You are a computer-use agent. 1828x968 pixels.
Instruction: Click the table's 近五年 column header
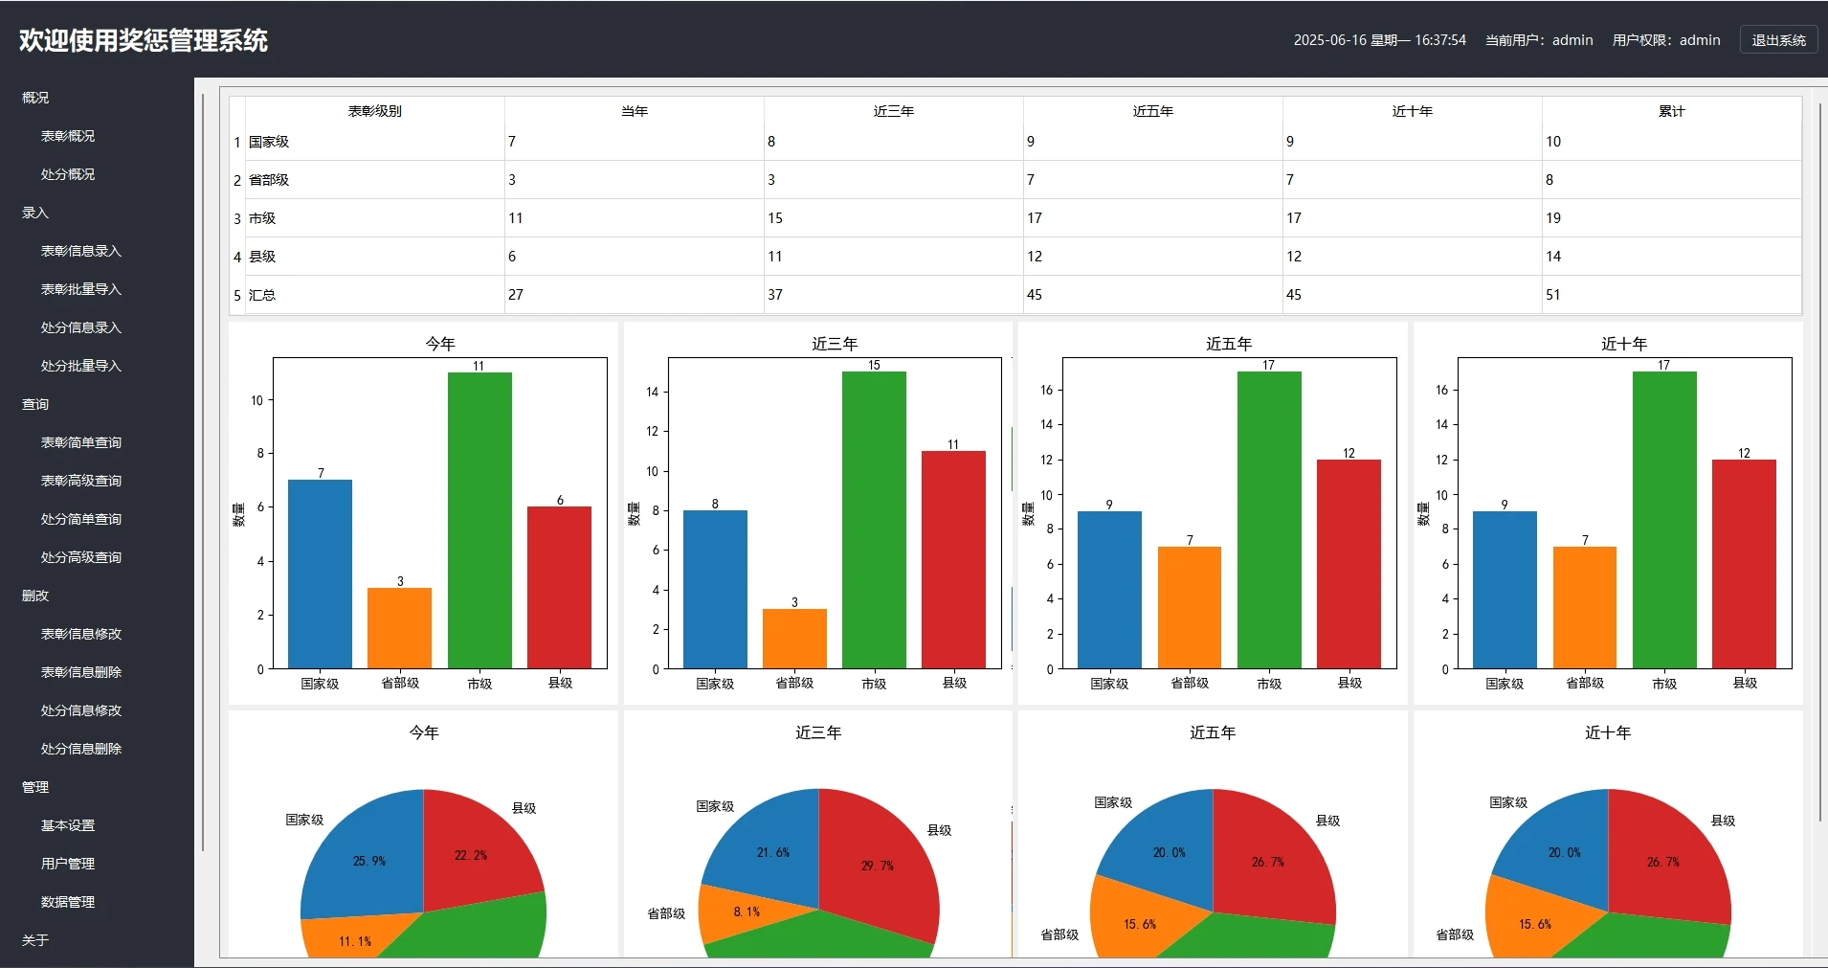[x=1153, y=111]
